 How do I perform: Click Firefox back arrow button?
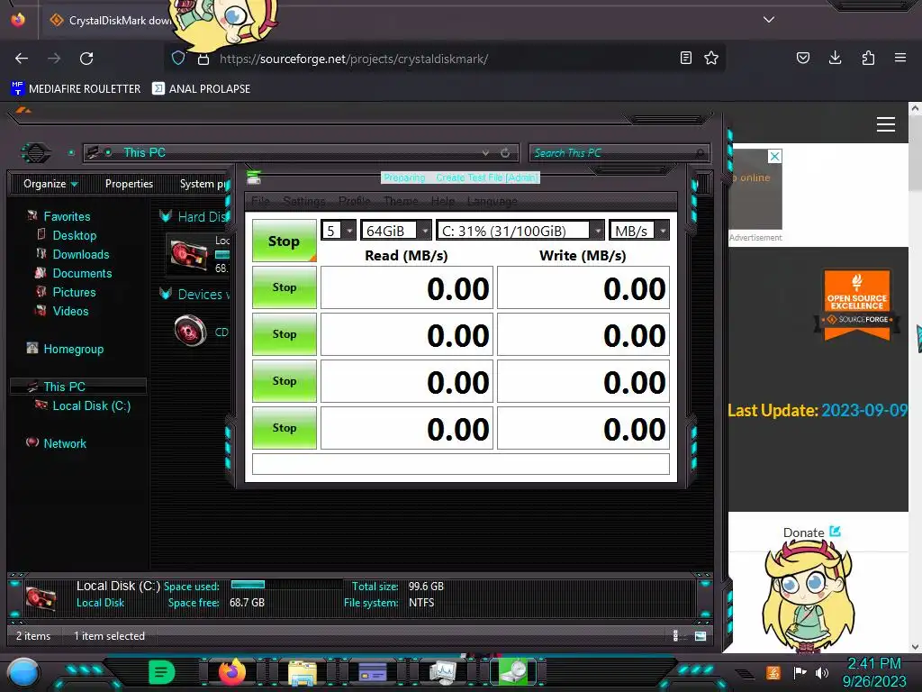[x=22, y=59]
